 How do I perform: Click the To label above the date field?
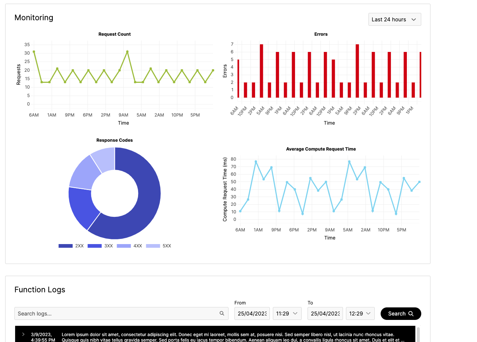pyautogui.click(x=310, y=303)
